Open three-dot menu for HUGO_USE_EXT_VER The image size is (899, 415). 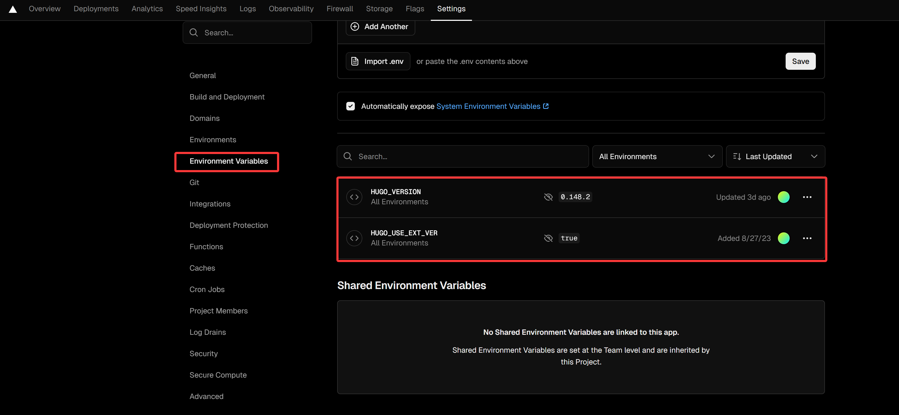(x=807, y=239)
